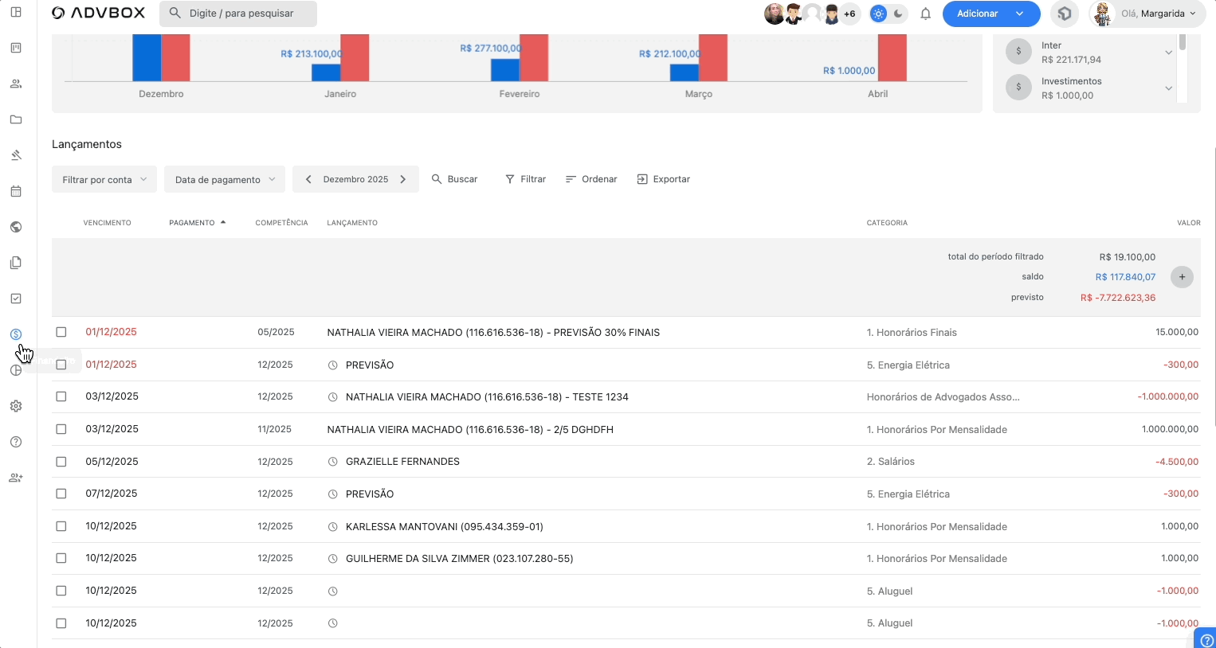Open the Data de pagamento dropdown
The height and width of the screenshot is (648, 1216).
pos(225,180)
